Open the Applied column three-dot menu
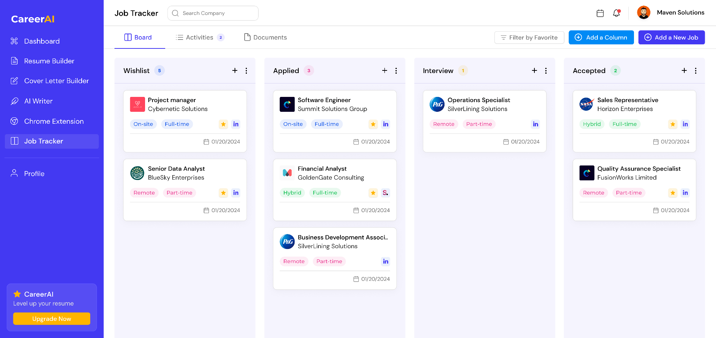The image size is (716, 338). coord(396,70)
